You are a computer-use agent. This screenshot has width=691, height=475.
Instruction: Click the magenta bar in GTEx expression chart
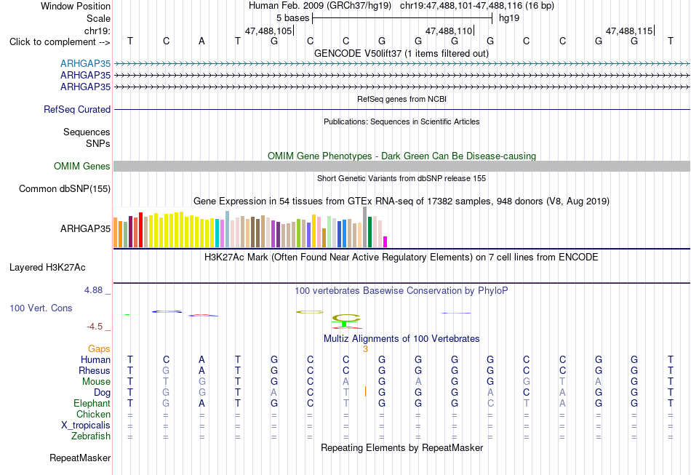coord(385,242)
